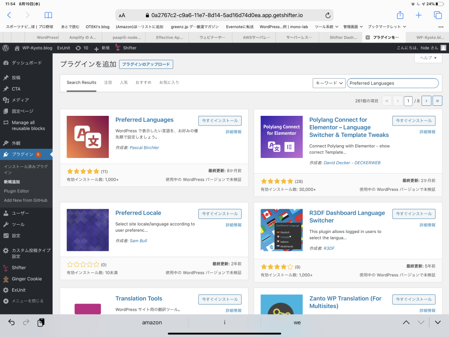This screenshot has width=449, height=337.
Task: Click the Preferred Languages plugin thumbnail
Action: click(88, 137)
